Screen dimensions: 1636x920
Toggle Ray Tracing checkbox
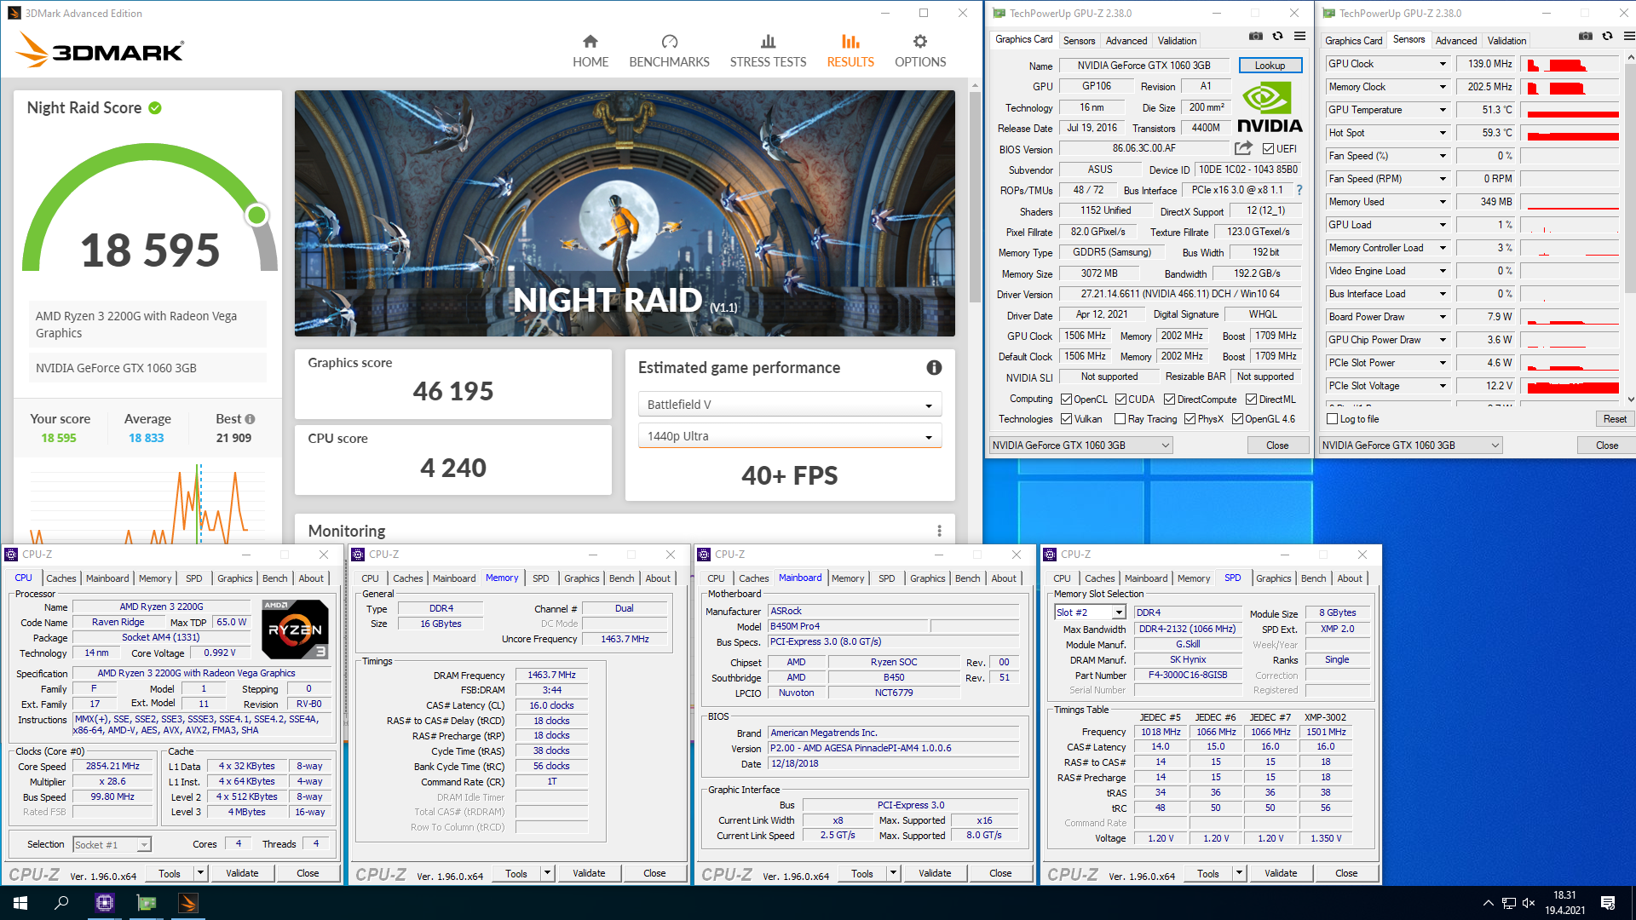[1120, 419]
